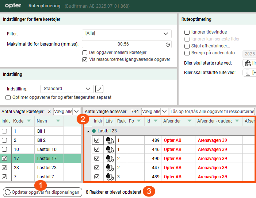Click the Maksimal tid for beregning field
The height and width of the screenshot is (198, 256).
pos(123,44)
